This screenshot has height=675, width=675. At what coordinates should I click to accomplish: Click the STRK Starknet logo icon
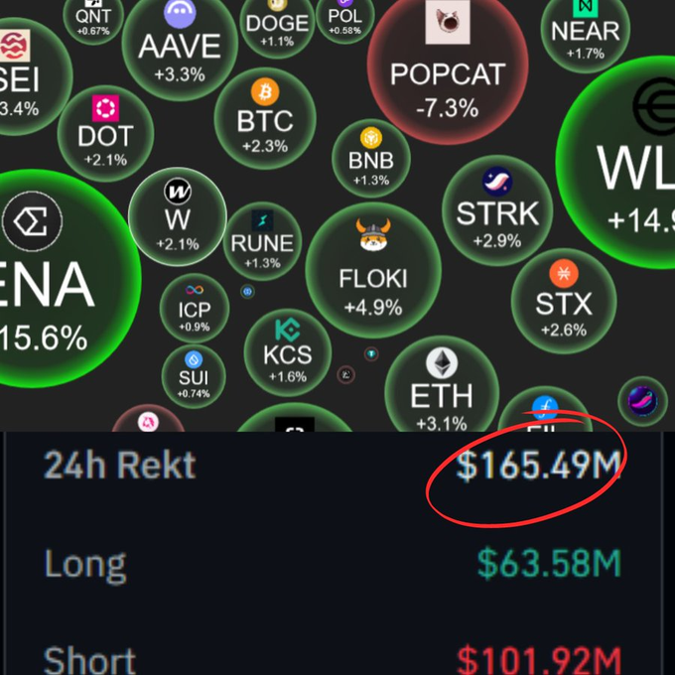pyautogui.click(x=497, y=182)
